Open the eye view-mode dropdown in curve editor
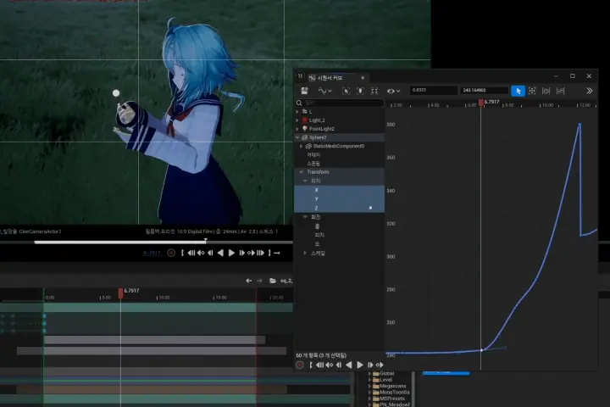This screenshot has width=610, height=407. pos(393,91)
